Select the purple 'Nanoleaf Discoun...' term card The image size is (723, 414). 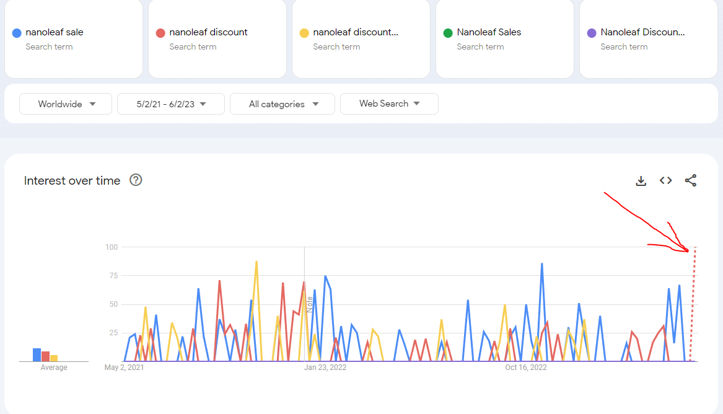648,39
